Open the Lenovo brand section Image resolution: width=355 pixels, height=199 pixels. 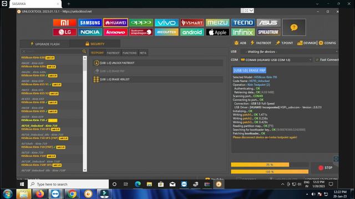pos(115,32)
